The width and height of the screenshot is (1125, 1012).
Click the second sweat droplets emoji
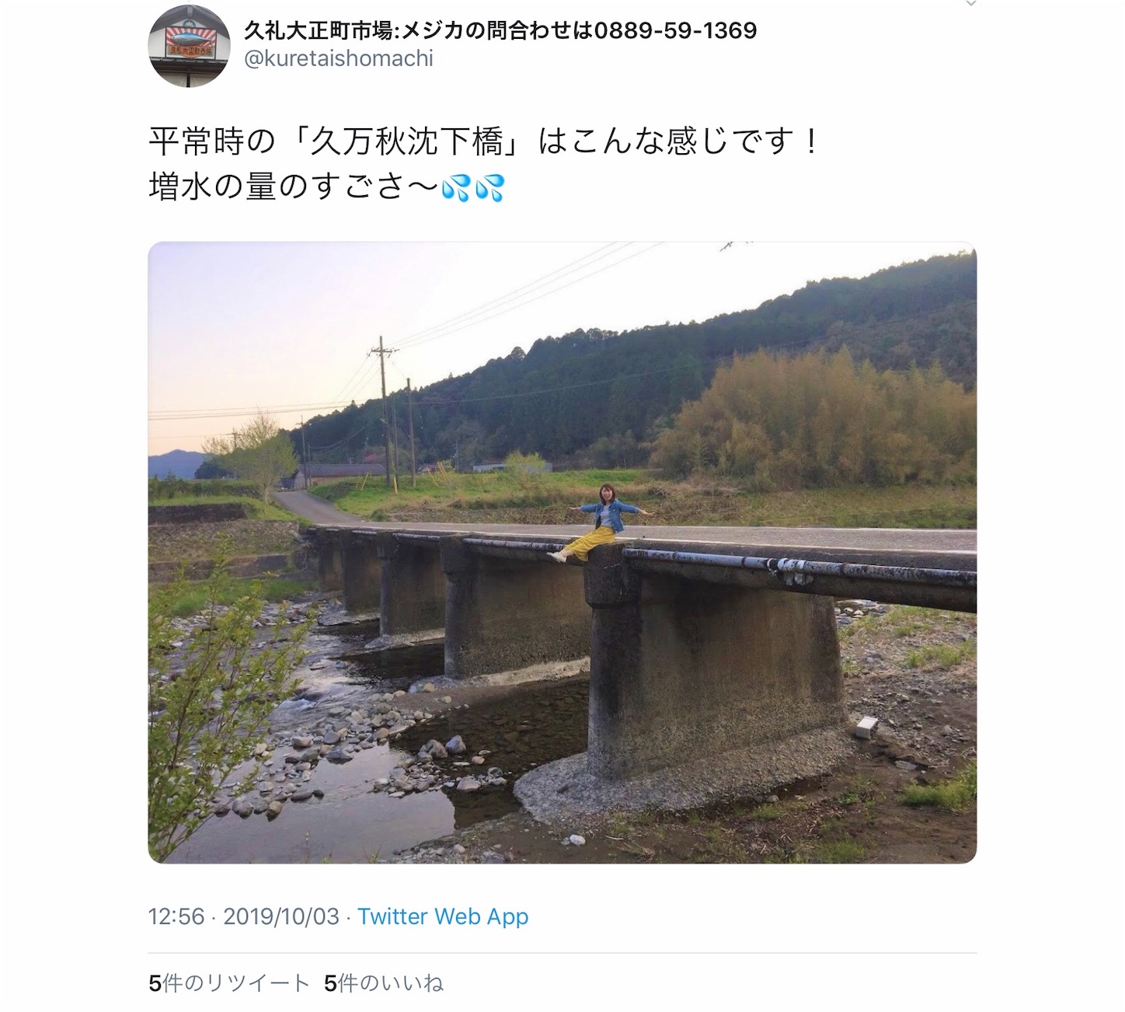(x=489, y=187)
